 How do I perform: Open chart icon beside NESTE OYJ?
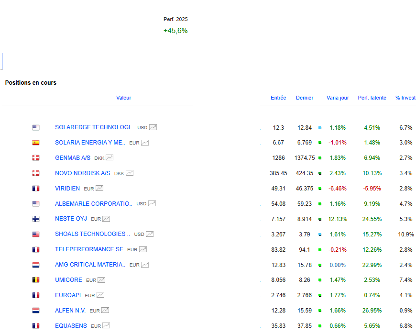(106, 219)
